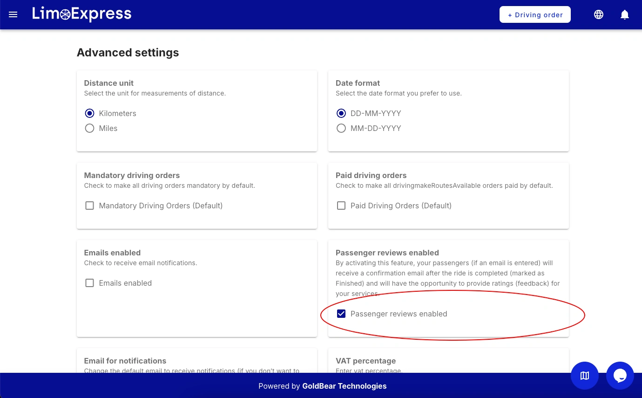Open the floating map button

coord(585,376)
